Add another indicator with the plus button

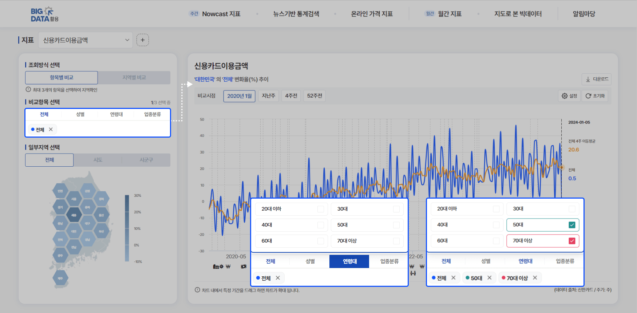[x=143, y=40]
